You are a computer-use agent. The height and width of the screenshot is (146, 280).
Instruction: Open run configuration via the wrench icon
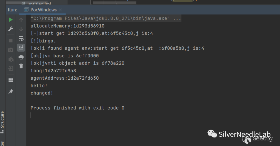tap(11, 29)
